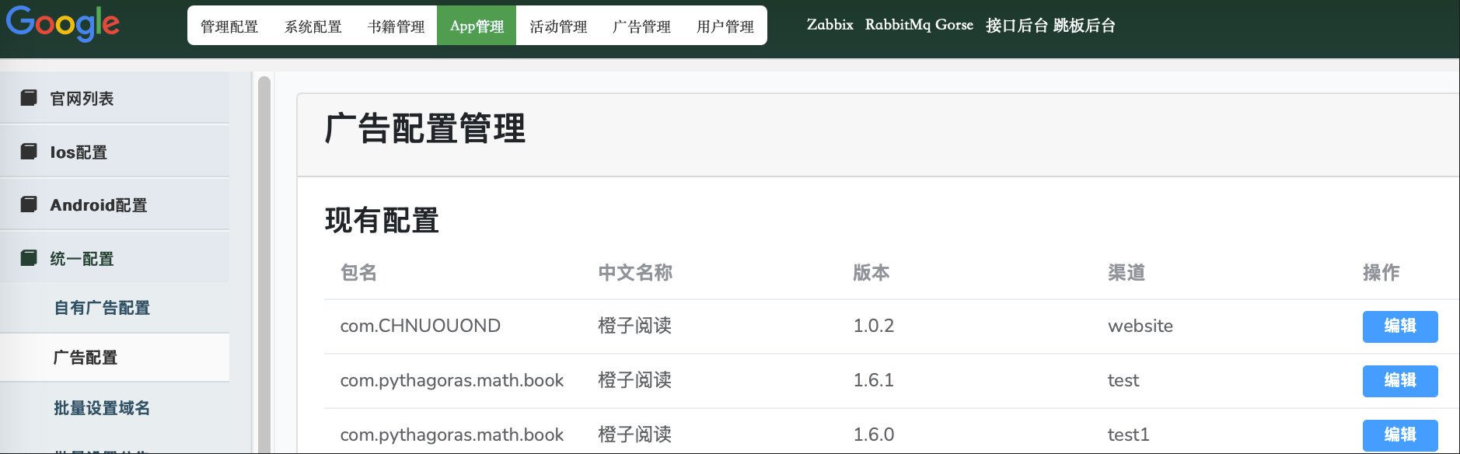Screen dimensions: 1460x454
Task: Click the Google logo
Action: pos(63,23)
